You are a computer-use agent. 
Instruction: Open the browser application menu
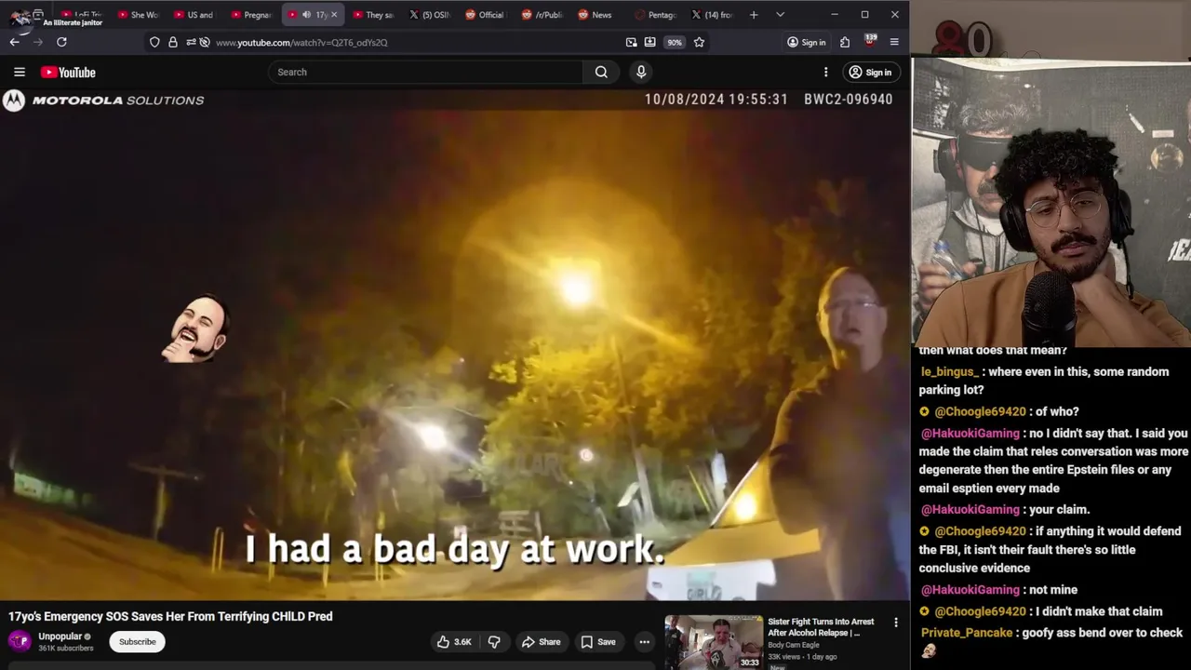894,42
